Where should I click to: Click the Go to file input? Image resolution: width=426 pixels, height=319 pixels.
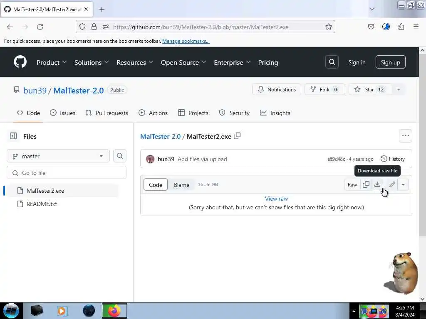[x=67, y=173]
